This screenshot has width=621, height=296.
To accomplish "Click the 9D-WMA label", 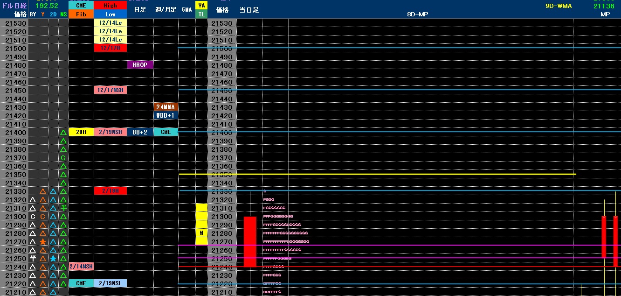I will (x=559, y=6).
